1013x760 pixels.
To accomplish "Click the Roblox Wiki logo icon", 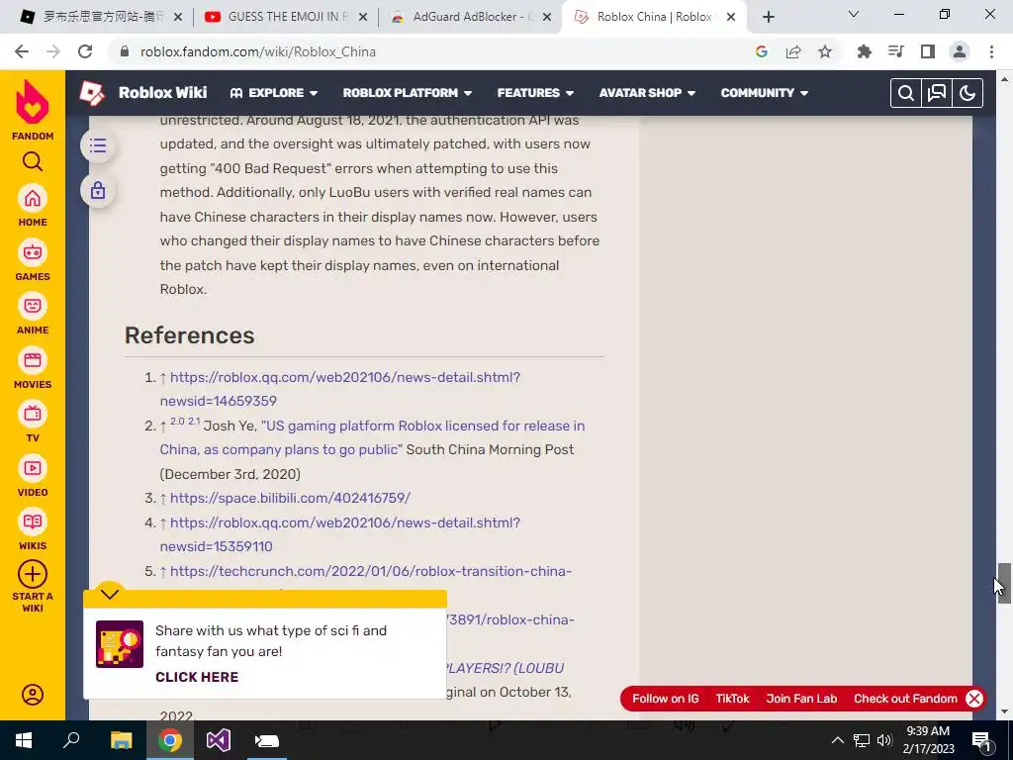I will point(92,93).
